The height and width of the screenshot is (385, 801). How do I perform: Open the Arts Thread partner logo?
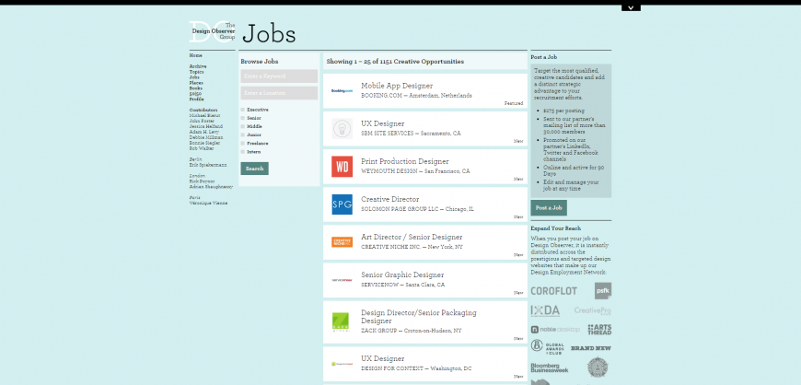(599, 330)
